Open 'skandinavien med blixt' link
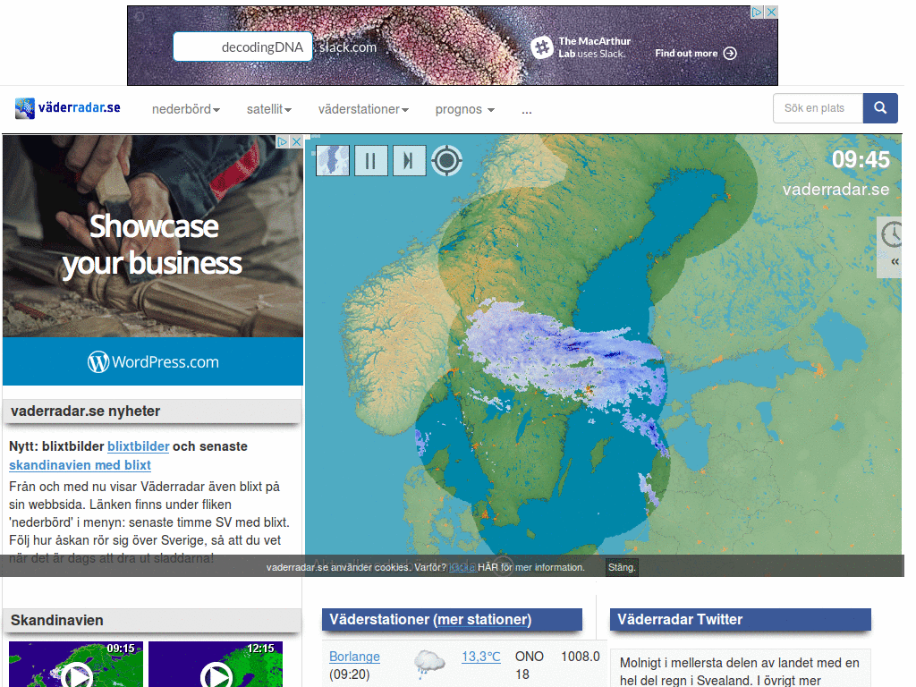Screen dimensions: 916x687 pos(80,465)
